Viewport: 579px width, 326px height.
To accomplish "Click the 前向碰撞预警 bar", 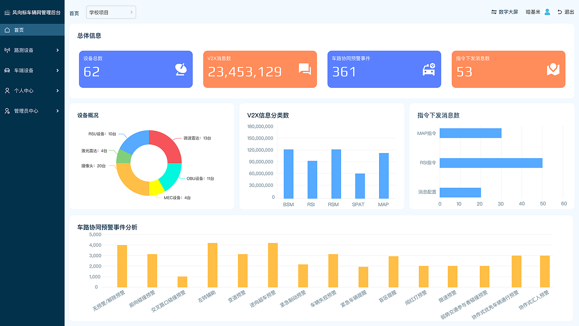I will 152,270.
